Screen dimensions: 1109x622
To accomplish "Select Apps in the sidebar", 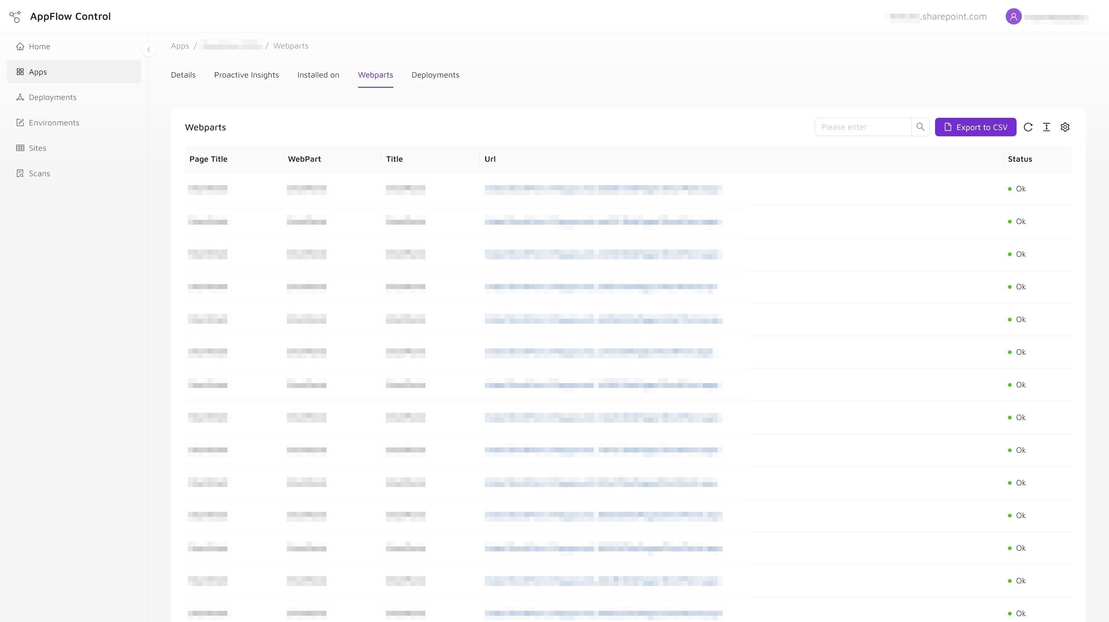I will pos(74,72).
